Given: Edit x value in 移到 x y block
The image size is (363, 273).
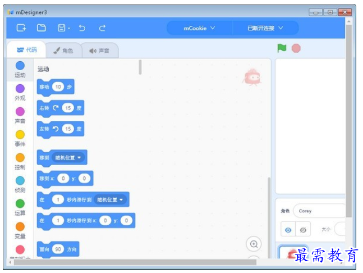Looking at the screenshot, I should click(x=63, y=178).
